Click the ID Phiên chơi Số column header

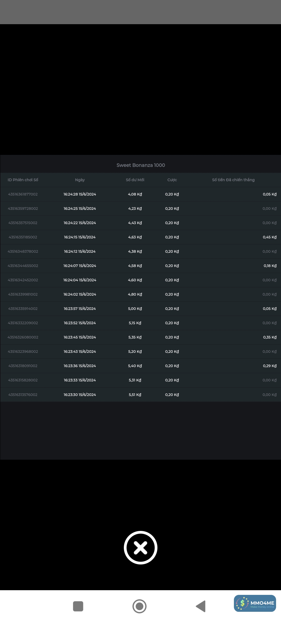click(x=23, y=180)
